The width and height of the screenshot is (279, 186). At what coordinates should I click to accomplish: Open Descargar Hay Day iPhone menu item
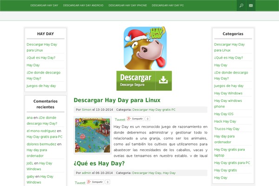tap(127, 6)
